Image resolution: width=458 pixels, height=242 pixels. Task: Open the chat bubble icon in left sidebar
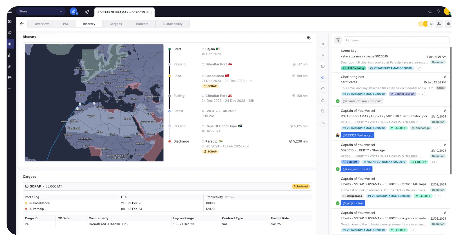coord(10,66)
